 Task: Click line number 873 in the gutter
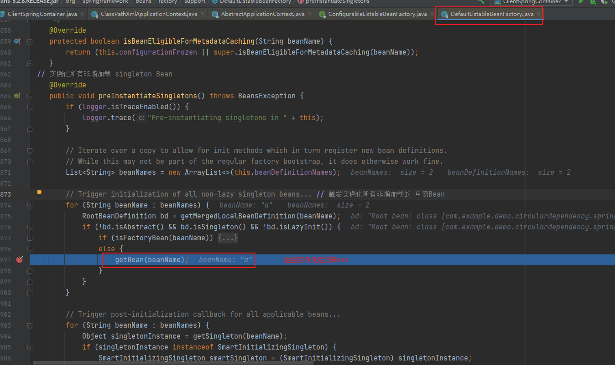coord(5,194)
